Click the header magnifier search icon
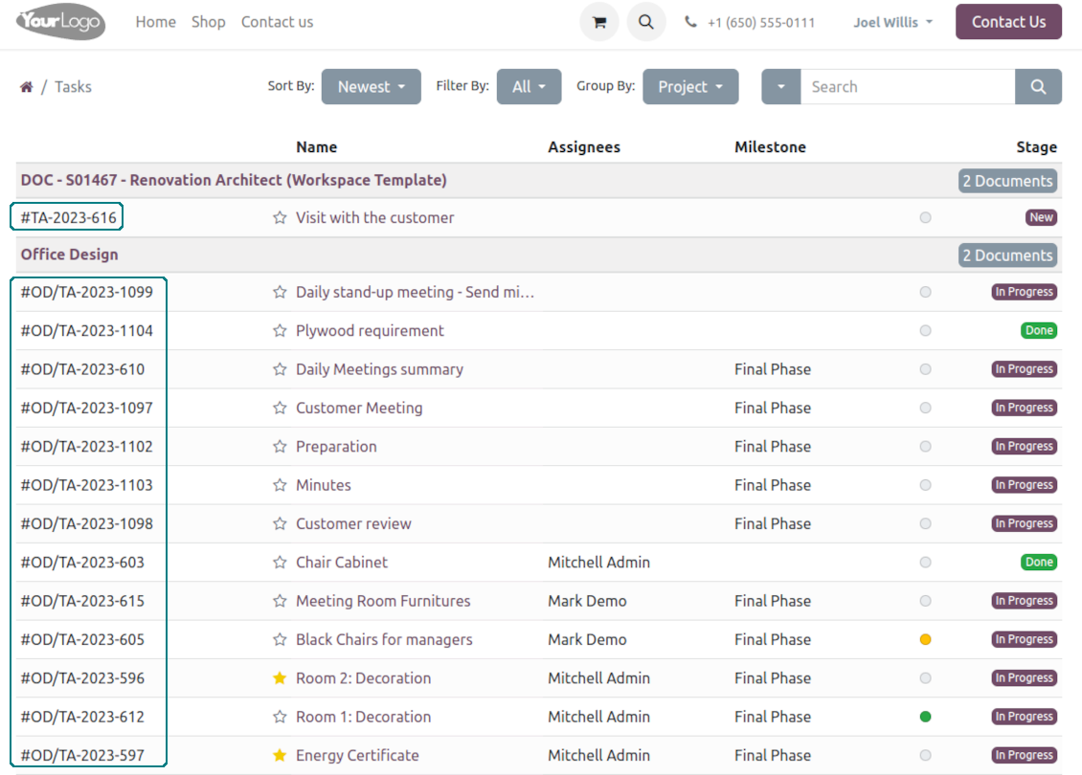Image resolution: width=1082 pixels, height=775 pixels. point(646,22)
